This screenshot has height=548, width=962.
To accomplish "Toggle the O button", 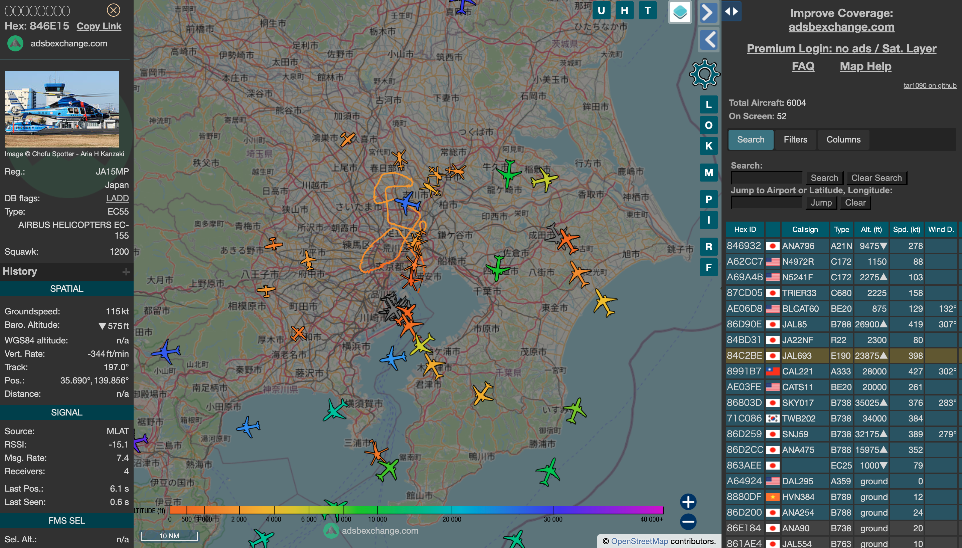I will click(708, 125).
